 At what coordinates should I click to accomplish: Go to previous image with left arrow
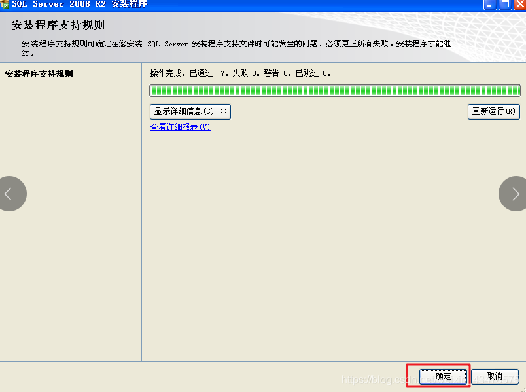click(10, 194)
